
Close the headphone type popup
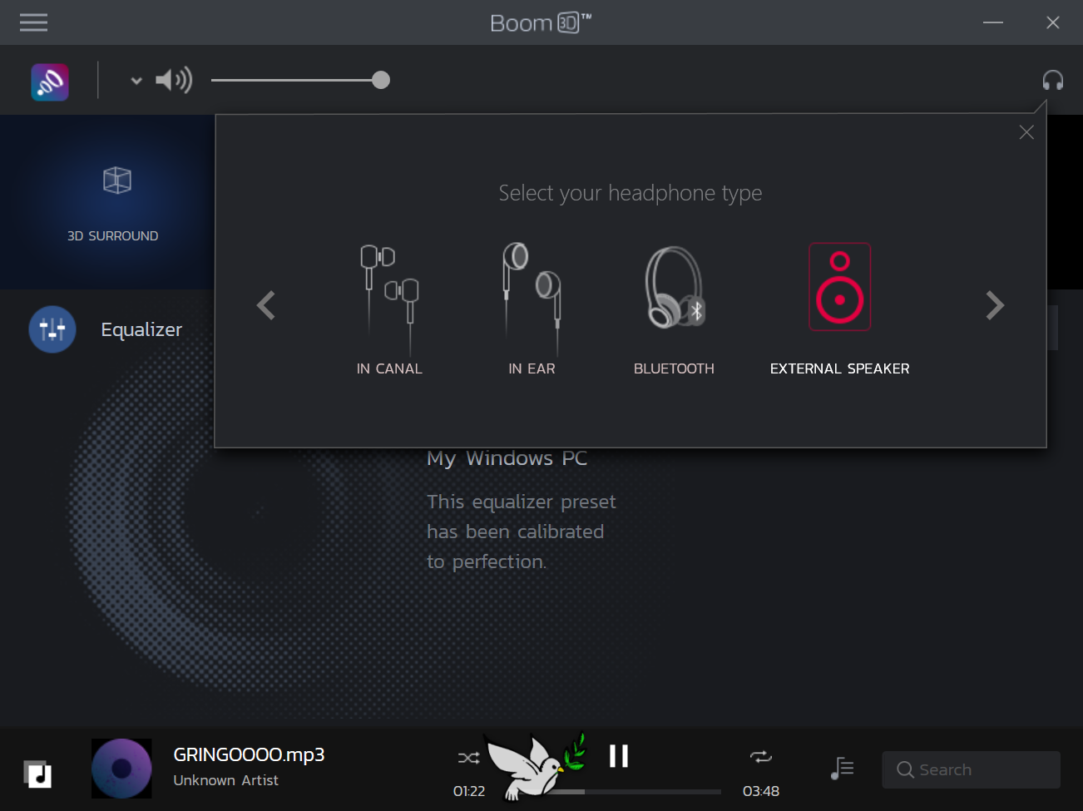click(1026, 132)
